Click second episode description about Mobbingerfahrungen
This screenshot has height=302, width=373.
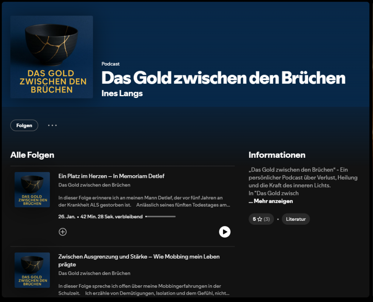(x=144, y=290)
